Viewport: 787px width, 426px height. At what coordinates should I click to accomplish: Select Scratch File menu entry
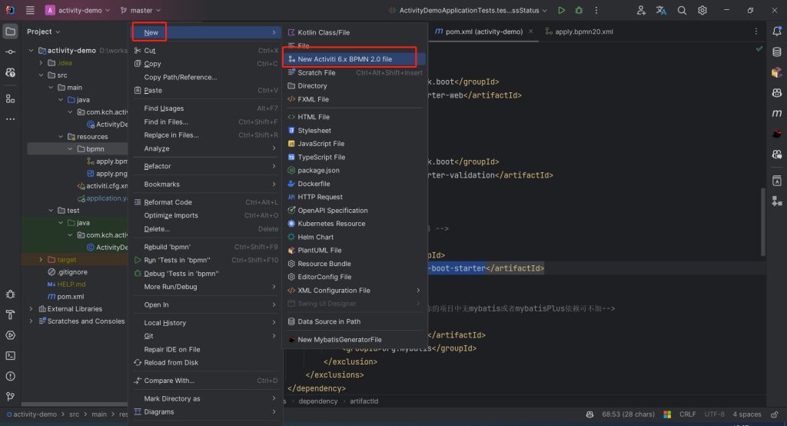(354, 73)
